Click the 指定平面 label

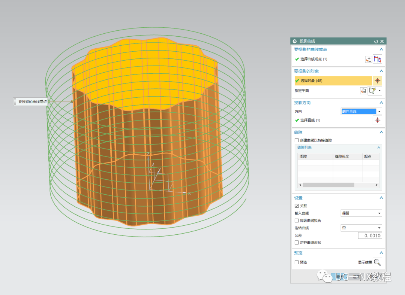301,91
